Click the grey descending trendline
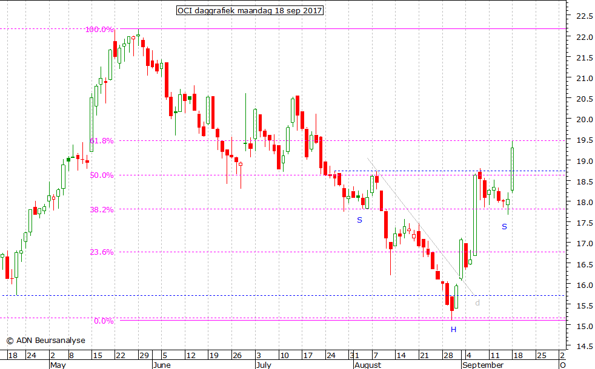The height and width of the screenshot is (369, 595). pyautogui.click(x=420, y=226)
